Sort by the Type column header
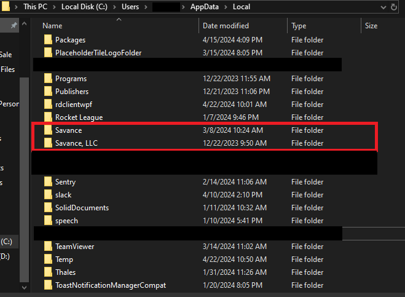The width and height of the screenshot is (405, 297). pos(299,26)
